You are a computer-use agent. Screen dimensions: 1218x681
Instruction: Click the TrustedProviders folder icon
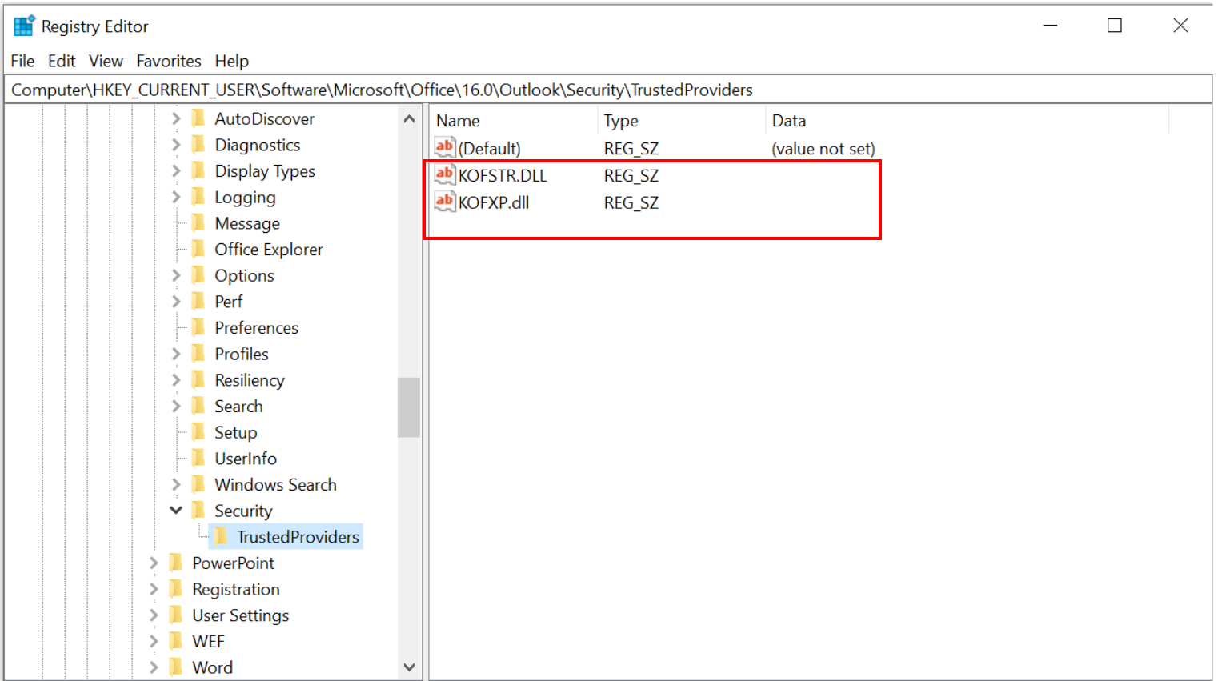click(x=221, y=537)
